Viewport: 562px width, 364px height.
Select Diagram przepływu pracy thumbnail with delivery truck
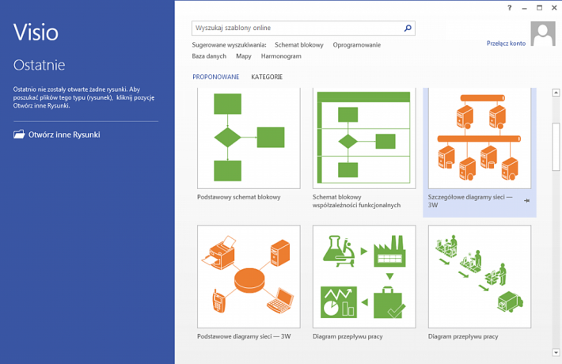pos(480,277)
